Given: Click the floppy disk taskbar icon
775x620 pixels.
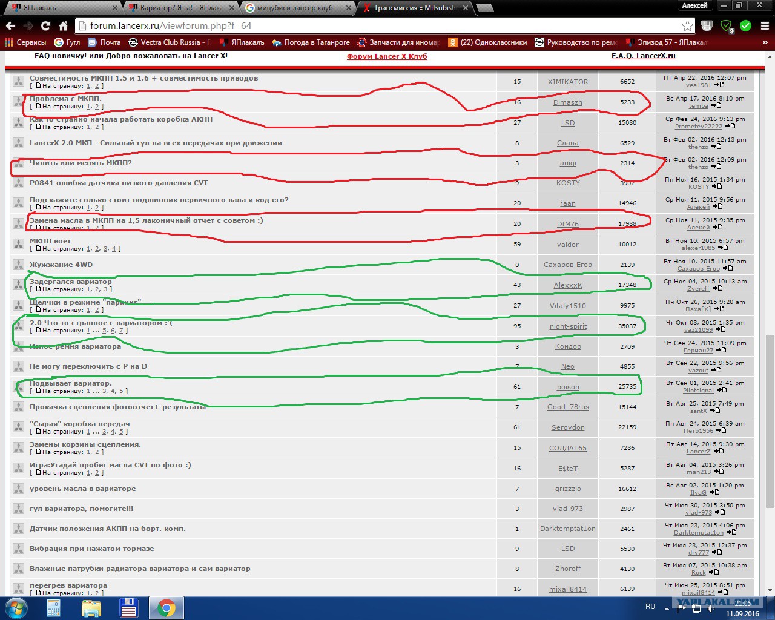Looking at the screenshot, I should (x=129, y=608).
